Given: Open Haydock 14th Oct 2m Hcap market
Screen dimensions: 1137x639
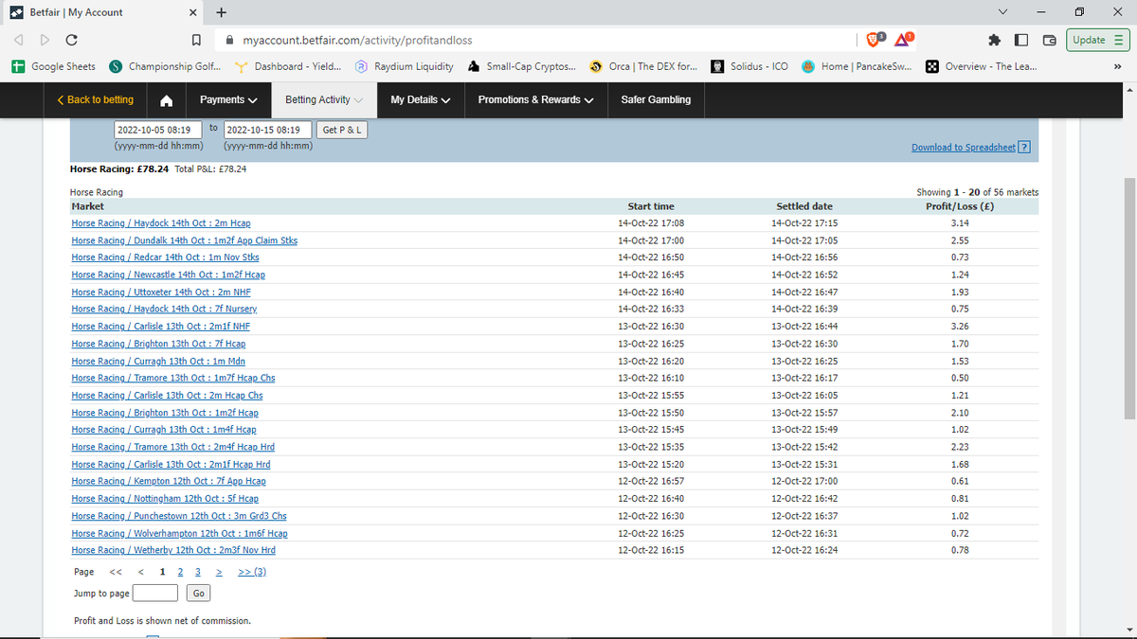Looking at the screenshot, I should pos(161,223).
